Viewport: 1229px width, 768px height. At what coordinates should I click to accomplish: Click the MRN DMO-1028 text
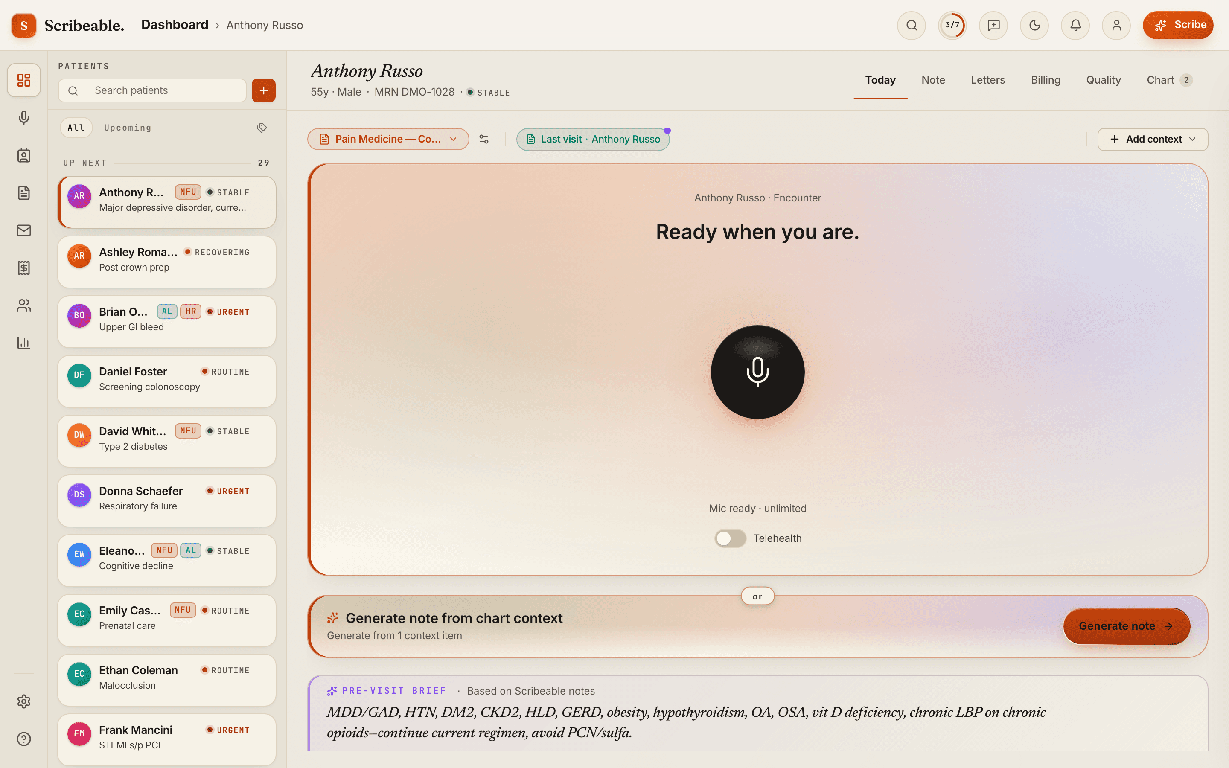click(x=414, y=92)
